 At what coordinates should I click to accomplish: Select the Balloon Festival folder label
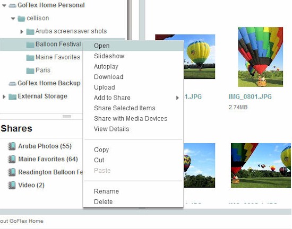[x=58, y=44]
